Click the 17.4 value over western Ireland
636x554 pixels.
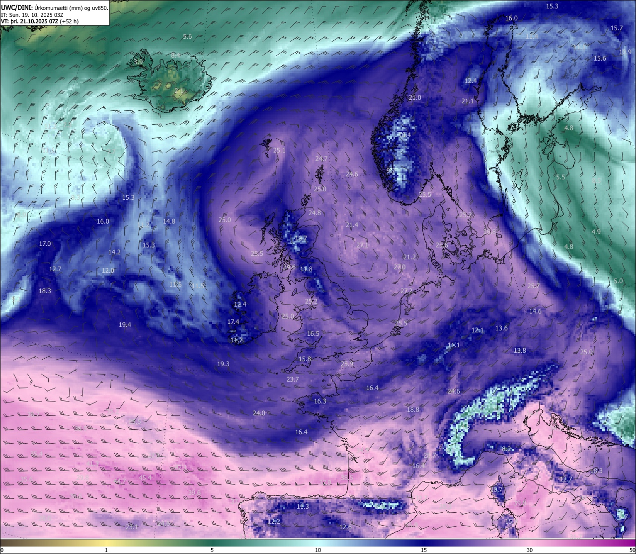tap(233, 322)
